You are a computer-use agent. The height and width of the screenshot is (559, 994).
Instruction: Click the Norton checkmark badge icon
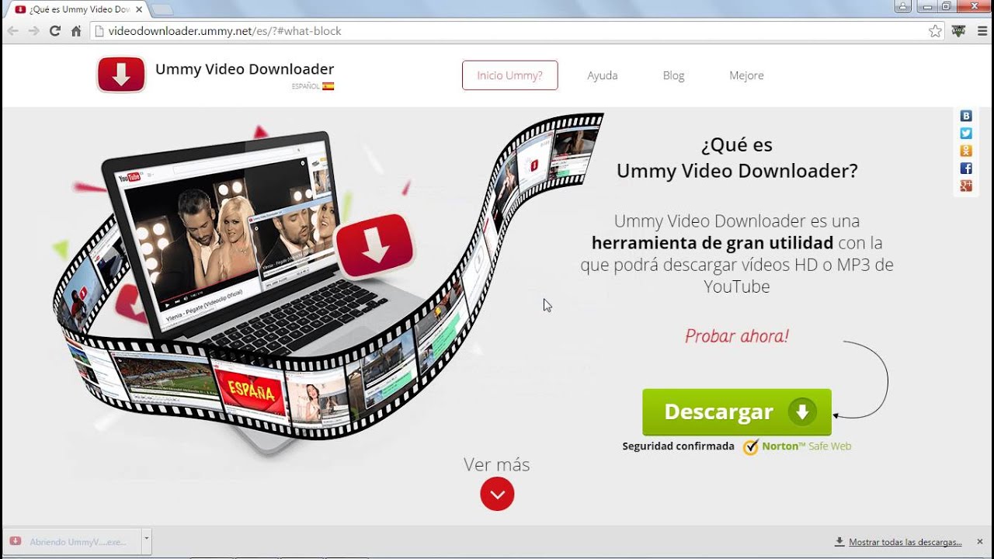[x=750, y=447]
